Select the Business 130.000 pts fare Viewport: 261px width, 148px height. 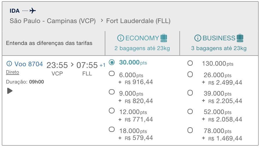190,63
